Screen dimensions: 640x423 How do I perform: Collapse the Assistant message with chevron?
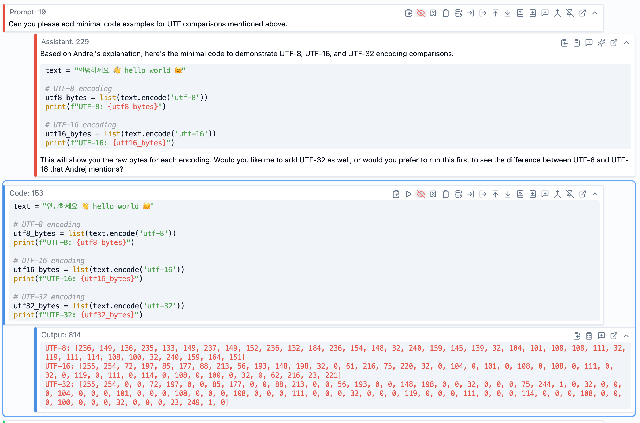point(626,43)
